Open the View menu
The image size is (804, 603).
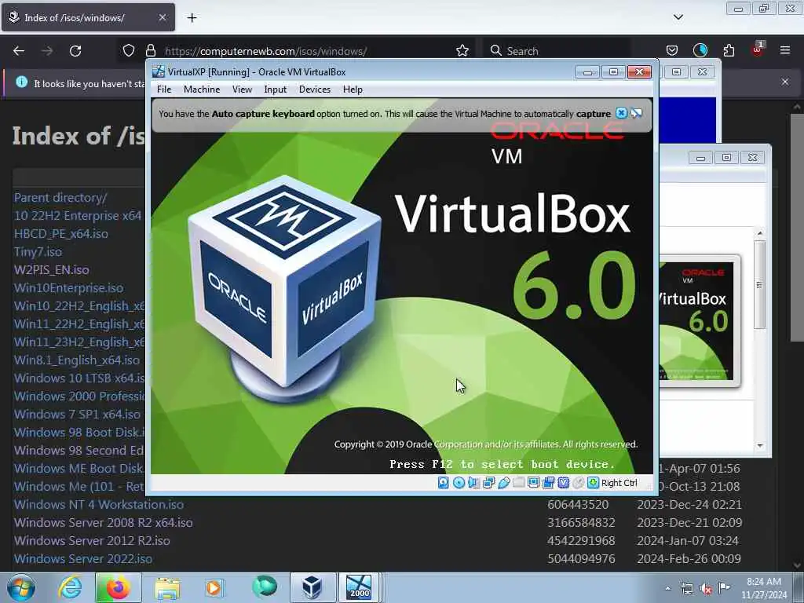point(242,90)
